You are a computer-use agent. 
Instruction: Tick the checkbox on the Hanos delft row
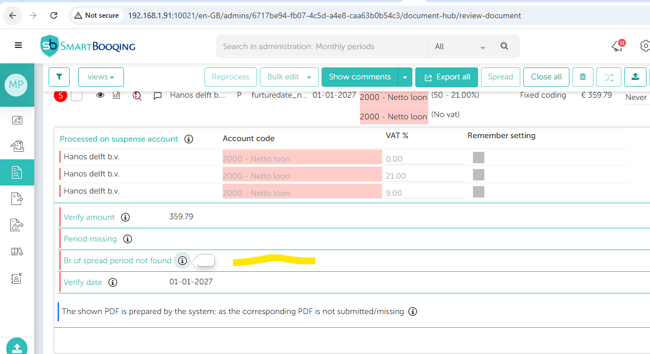77,95
